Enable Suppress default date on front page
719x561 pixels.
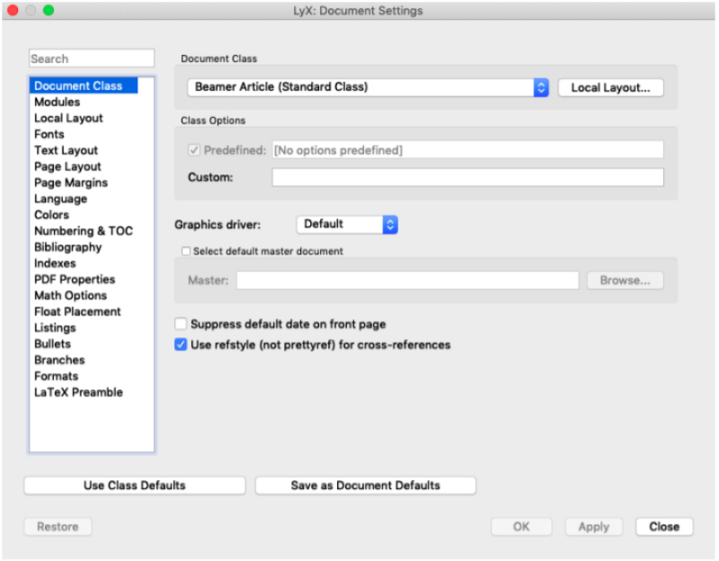click(181, 324)
